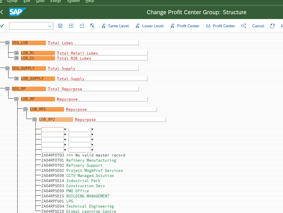Click the red-dashed empty profit center field
Viewport: 283px width, 213px height.
[x=53, y=130]
